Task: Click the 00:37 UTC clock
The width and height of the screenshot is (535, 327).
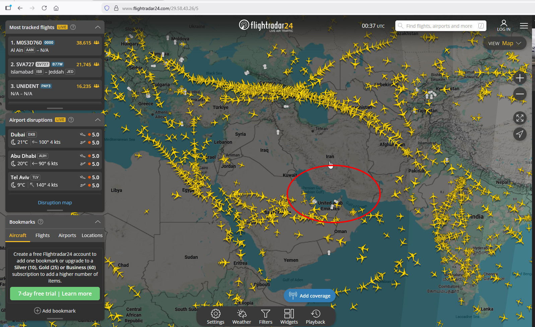Action: [x=373, y=26]
